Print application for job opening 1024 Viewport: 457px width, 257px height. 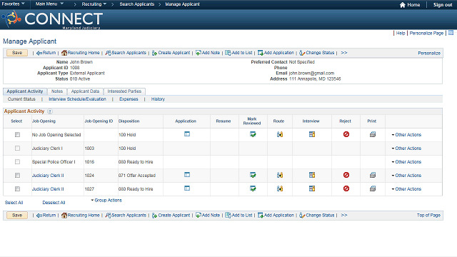click(373, 175)
